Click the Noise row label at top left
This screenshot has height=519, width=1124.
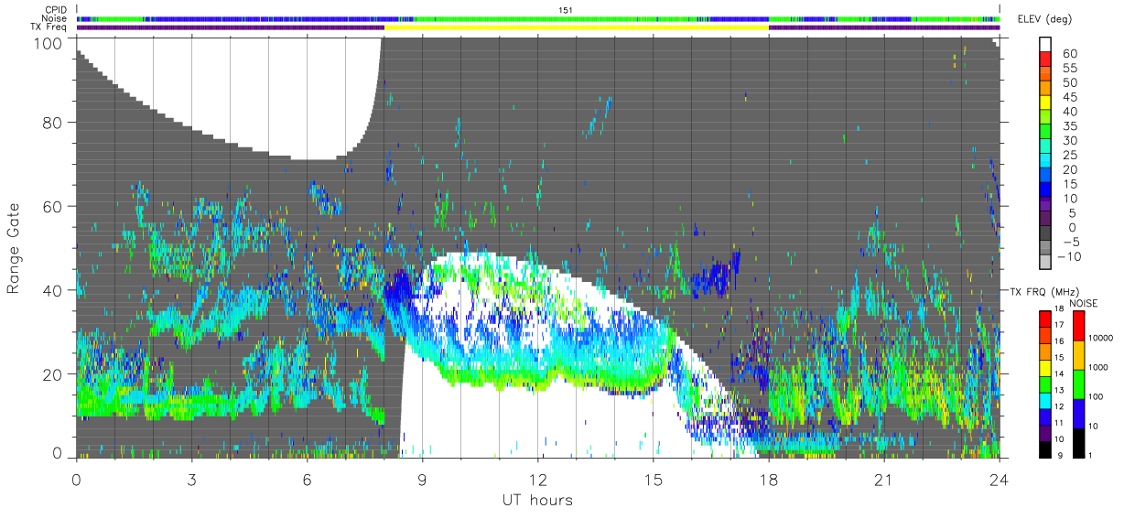pyautogui.click(x=55, y=18)
